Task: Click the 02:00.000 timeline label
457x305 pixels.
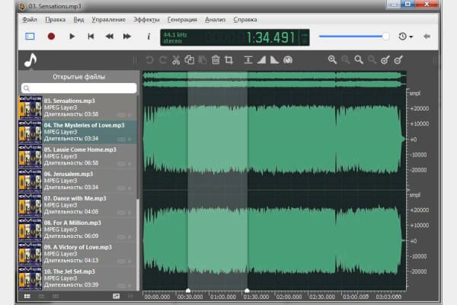Action: click(x=289, y=297)
